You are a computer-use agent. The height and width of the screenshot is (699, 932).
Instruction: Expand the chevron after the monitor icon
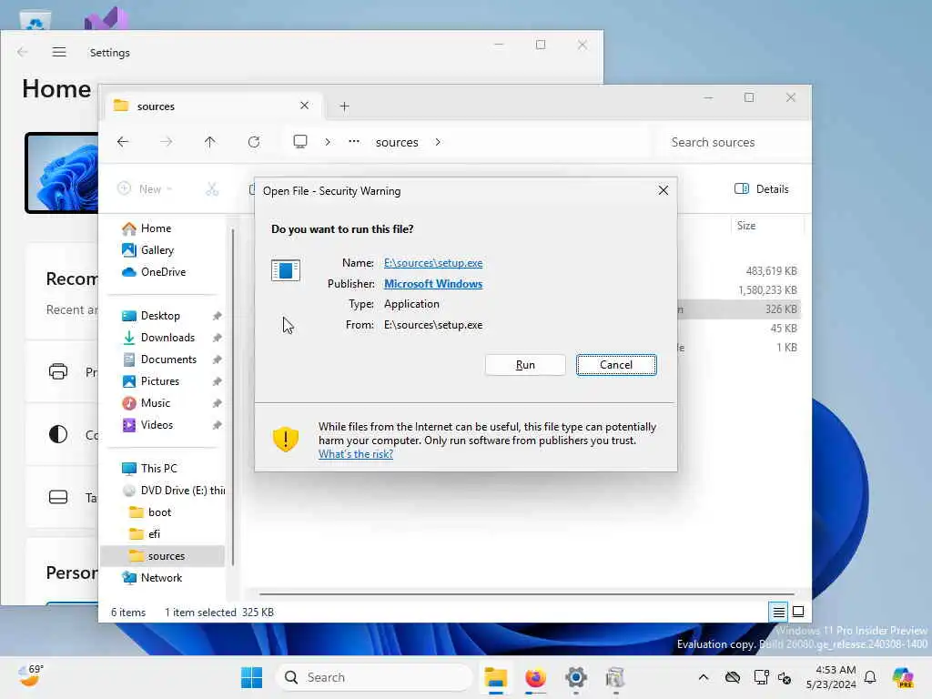328,142
